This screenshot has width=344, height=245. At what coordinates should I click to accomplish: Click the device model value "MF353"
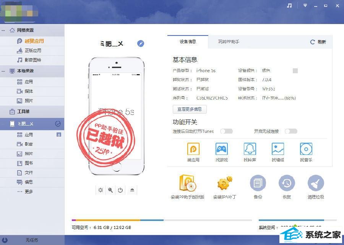[269, 89]
